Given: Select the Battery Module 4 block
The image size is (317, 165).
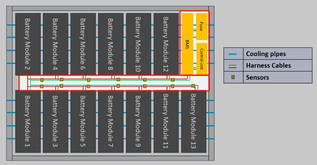Looking at the screenshot, I should tap(55, 44).
